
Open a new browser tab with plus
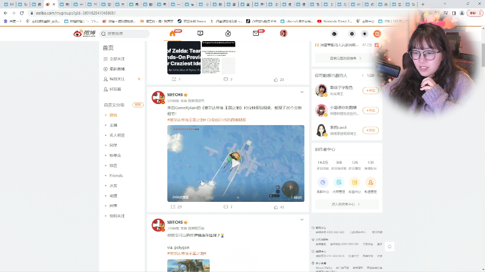[x=423, y=4]
